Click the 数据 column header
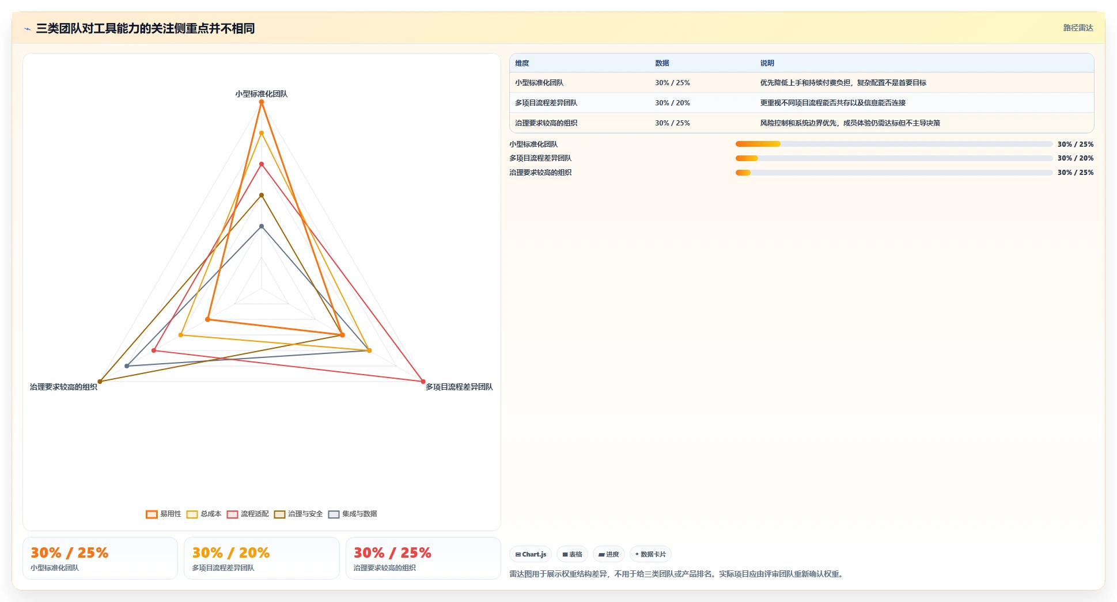 [x=662, y=63]
